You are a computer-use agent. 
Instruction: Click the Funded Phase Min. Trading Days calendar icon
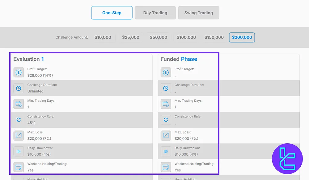[166, 104]
